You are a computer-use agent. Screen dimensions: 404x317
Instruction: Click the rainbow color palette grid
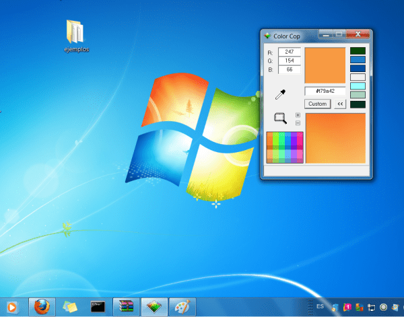click(x=285, y=147)
